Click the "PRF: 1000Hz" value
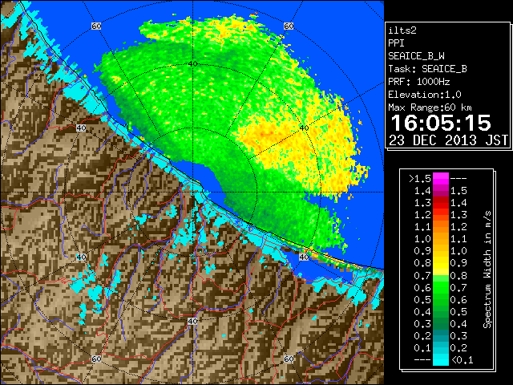Viewport: 513px width, 385px height. [419, 82]
